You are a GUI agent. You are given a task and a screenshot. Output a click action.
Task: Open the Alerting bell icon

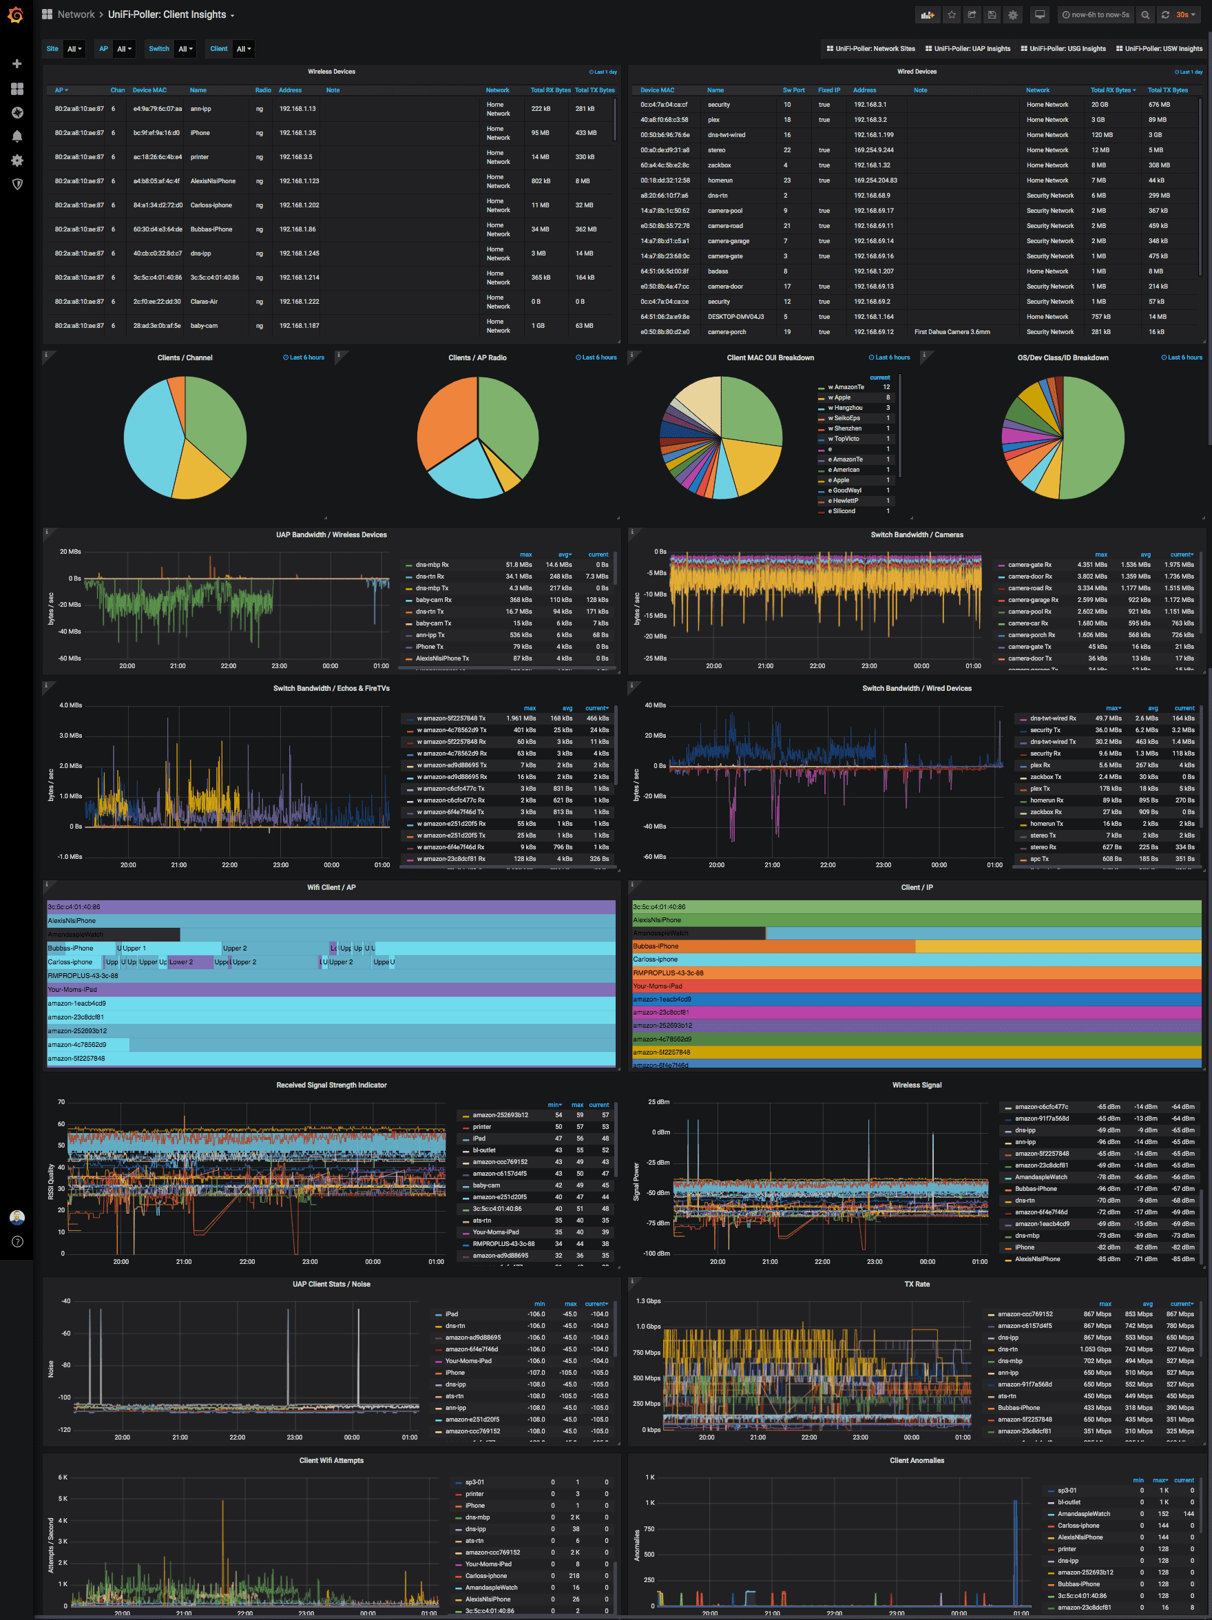[17, 136]
